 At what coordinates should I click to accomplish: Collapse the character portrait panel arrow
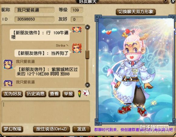click(93, 66)
